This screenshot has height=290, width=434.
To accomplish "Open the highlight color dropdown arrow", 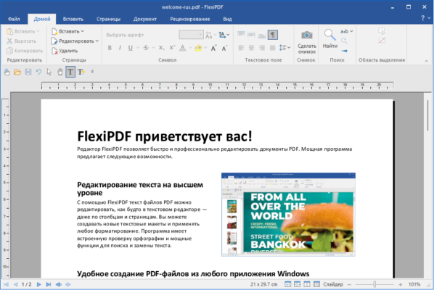I will [x=205, y=48].
